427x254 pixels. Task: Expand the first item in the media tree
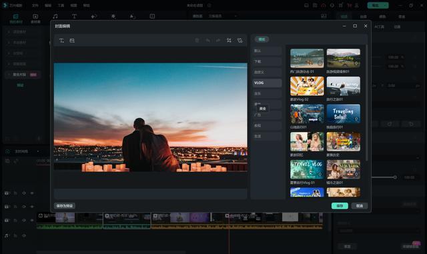[x=9, y=32]
